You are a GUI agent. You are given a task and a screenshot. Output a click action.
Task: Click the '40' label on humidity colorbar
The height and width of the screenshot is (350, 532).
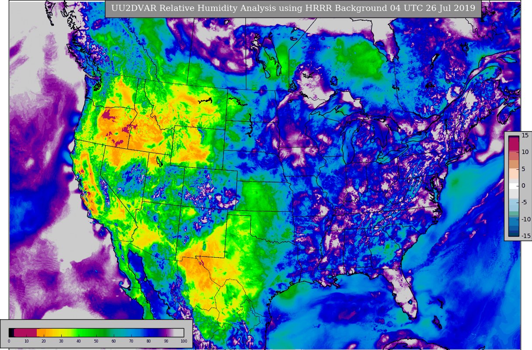tap(79, 341)
